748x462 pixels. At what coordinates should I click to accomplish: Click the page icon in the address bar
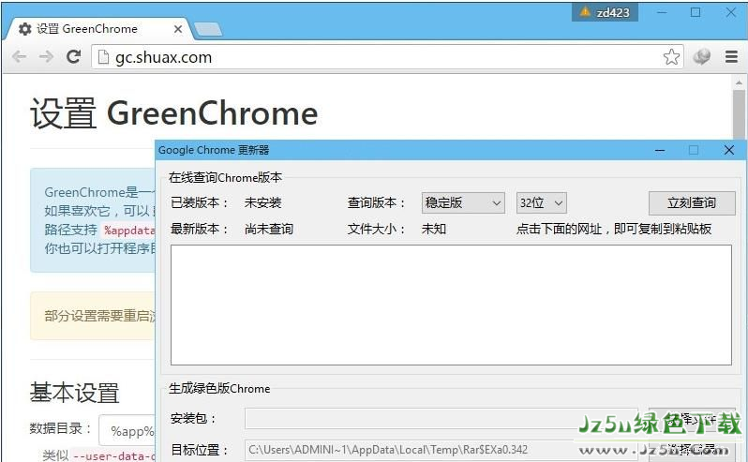coord(103,57)
